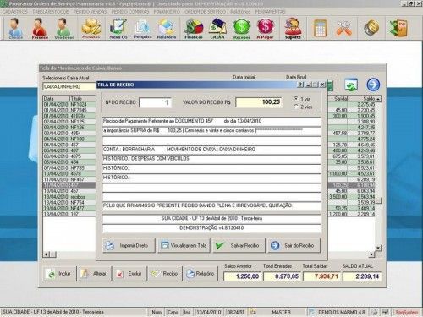Open the PEDIDO VENDAS menu
The width and height of the screenshot is (423, 317).
tap(90, 12)
